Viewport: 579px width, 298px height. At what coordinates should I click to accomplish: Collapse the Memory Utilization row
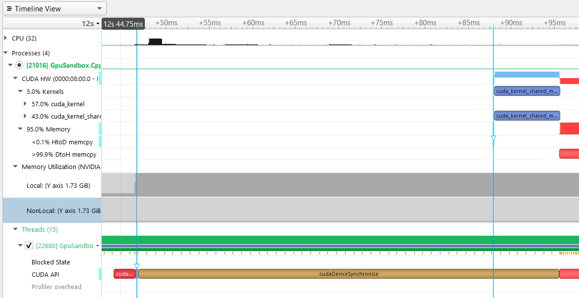coord(15,167)
